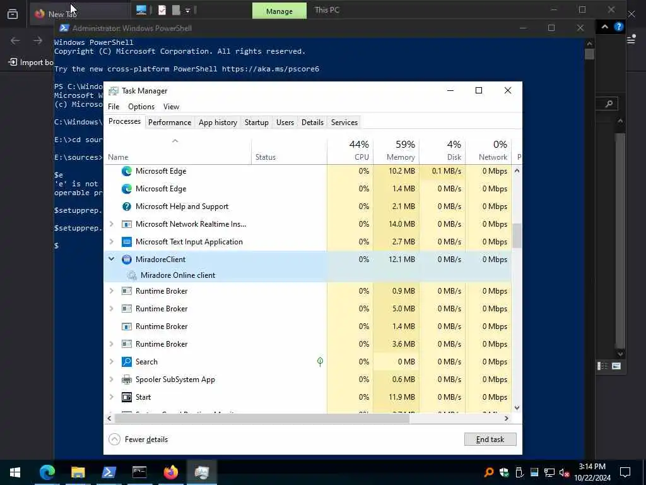Switch to the Startup tab
Image resolution: width=646 pixels, height=485 pixels.
[x=257, y=123]
